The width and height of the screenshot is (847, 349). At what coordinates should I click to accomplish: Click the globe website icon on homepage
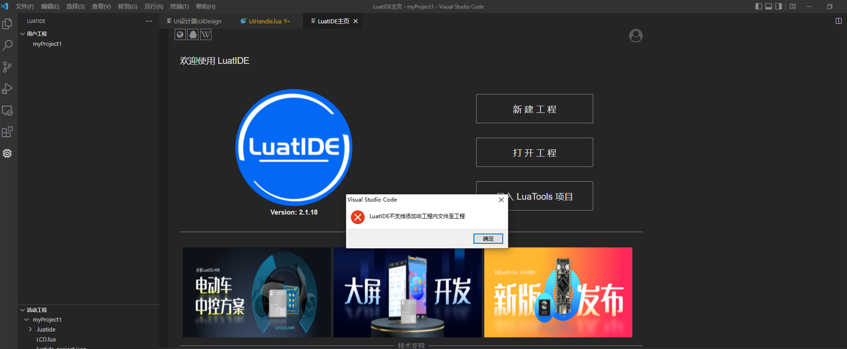(x=180, y=34)
